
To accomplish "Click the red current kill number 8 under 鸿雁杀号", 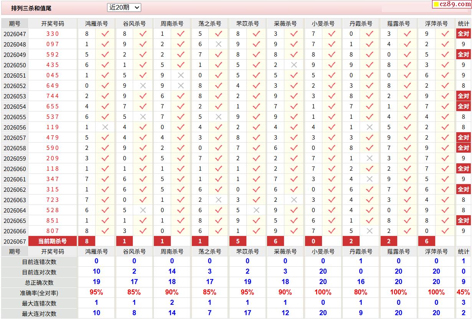I will (87, 241).
